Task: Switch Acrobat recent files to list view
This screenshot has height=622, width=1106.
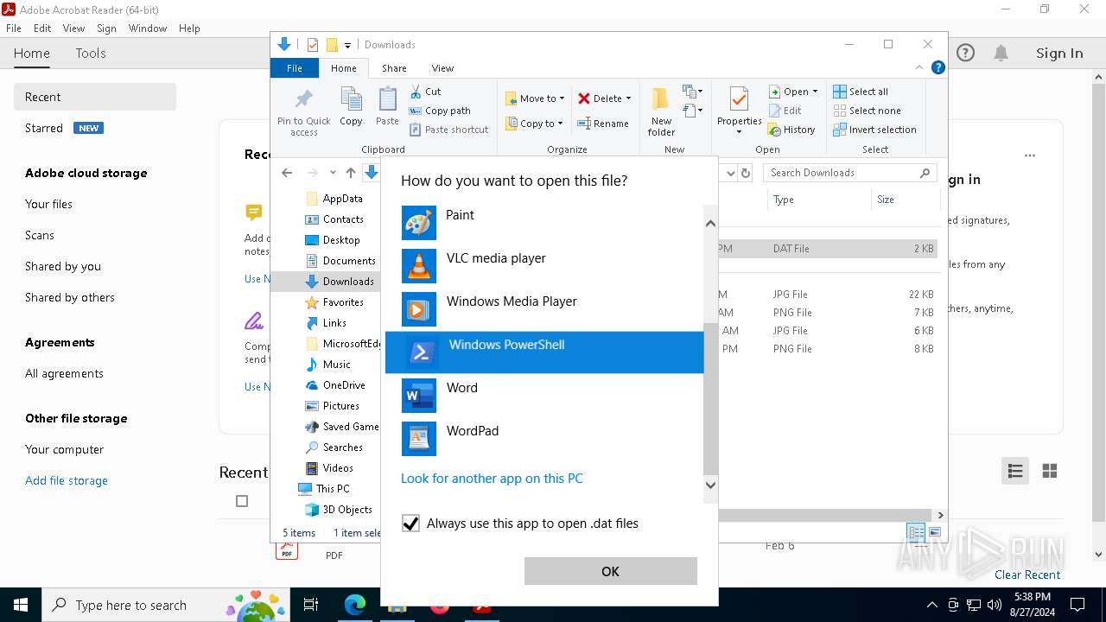Action: coord(1015,471)
